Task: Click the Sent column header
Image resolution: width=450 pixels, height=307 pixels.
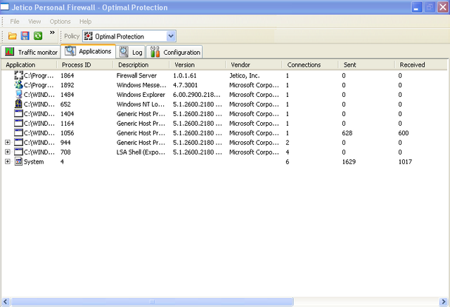Action: coord(366,65)
